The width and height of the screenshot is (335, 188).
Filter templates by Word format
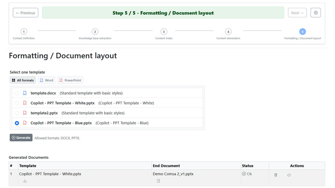tap(46, 80)
